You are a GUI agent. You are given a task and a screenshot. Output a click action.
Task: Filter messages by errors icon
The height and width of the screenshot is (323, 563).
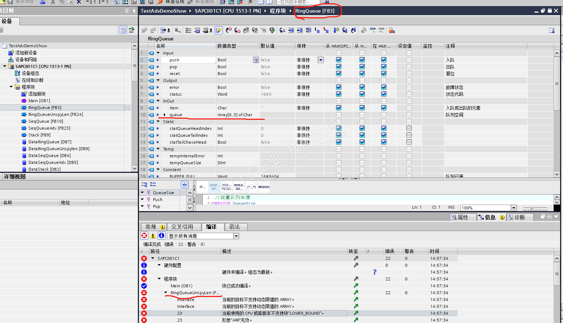[144, 236]
